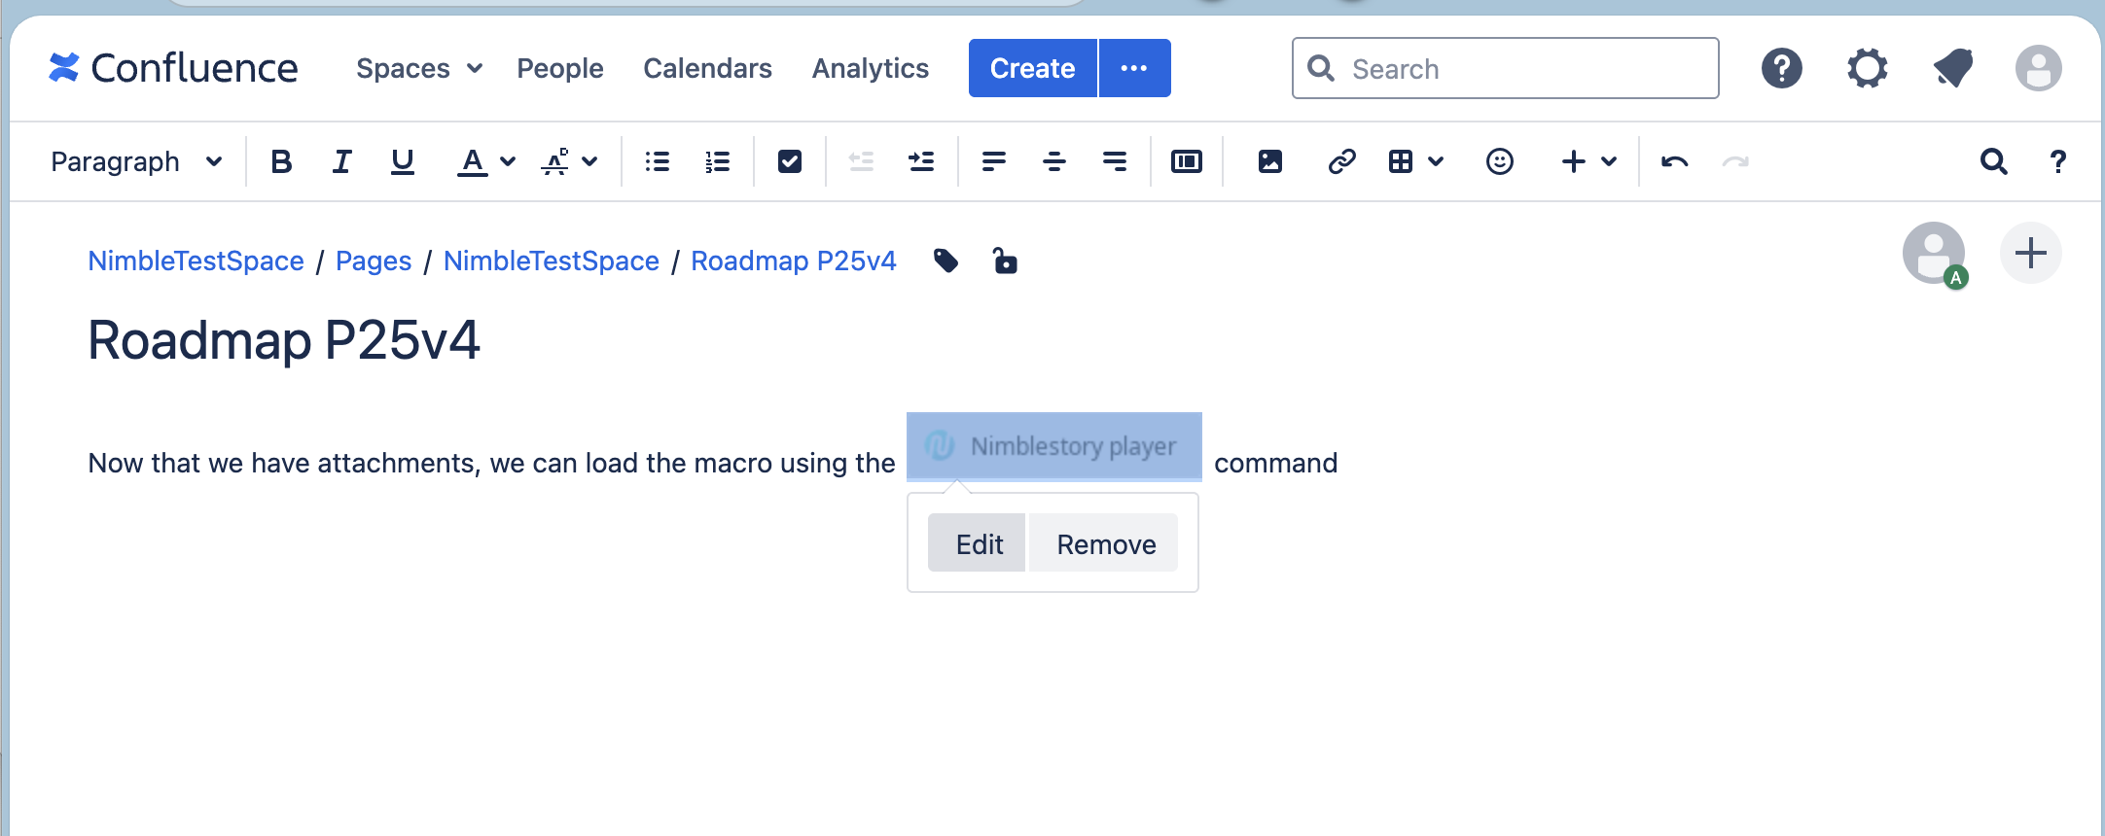Click the blue Create button
This screenshot has height=836, width=2105.
coord(1032,68)
